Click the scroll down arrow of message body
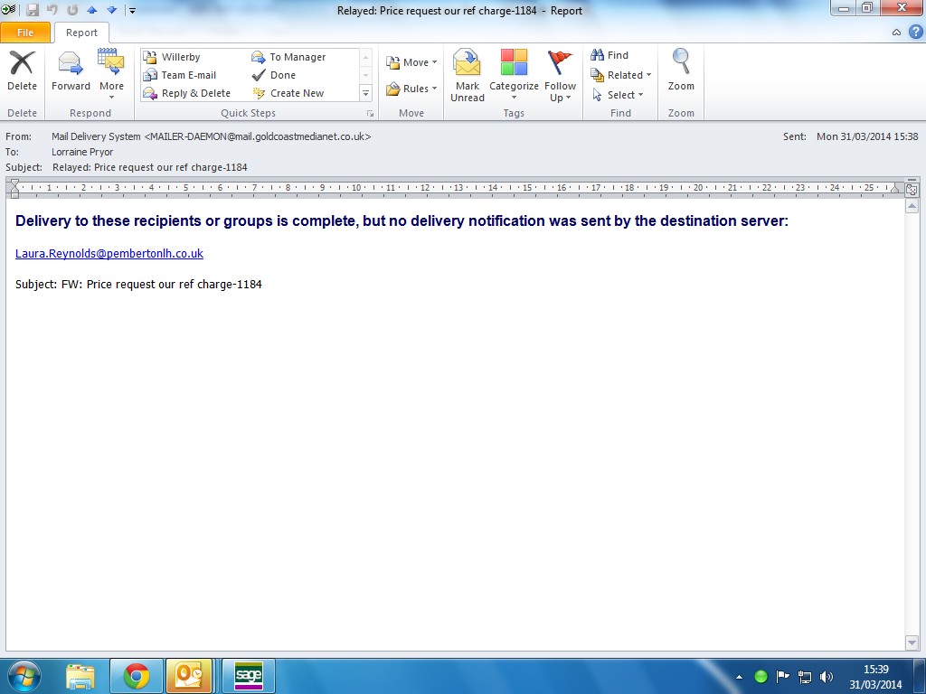 [x=912, y=642]
